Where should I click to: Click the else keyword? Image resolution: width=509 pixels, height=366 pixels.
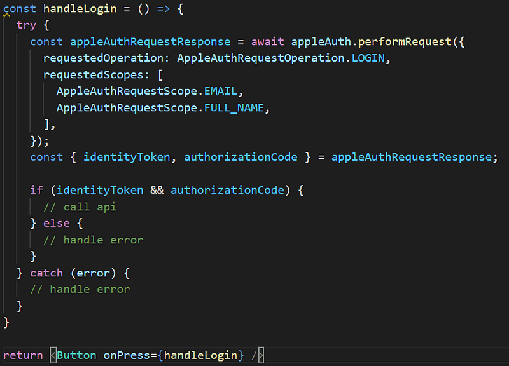[57, 223]
